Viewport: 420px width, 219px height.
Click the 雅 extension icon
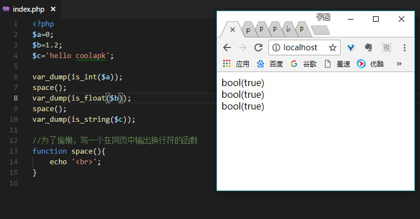pyautogui.click(x=386, y=47)
